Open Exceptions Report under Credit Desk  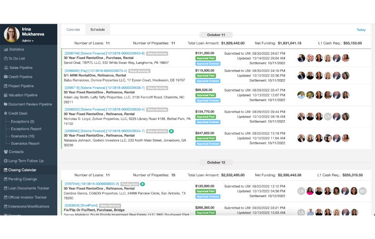coord(26,129)
